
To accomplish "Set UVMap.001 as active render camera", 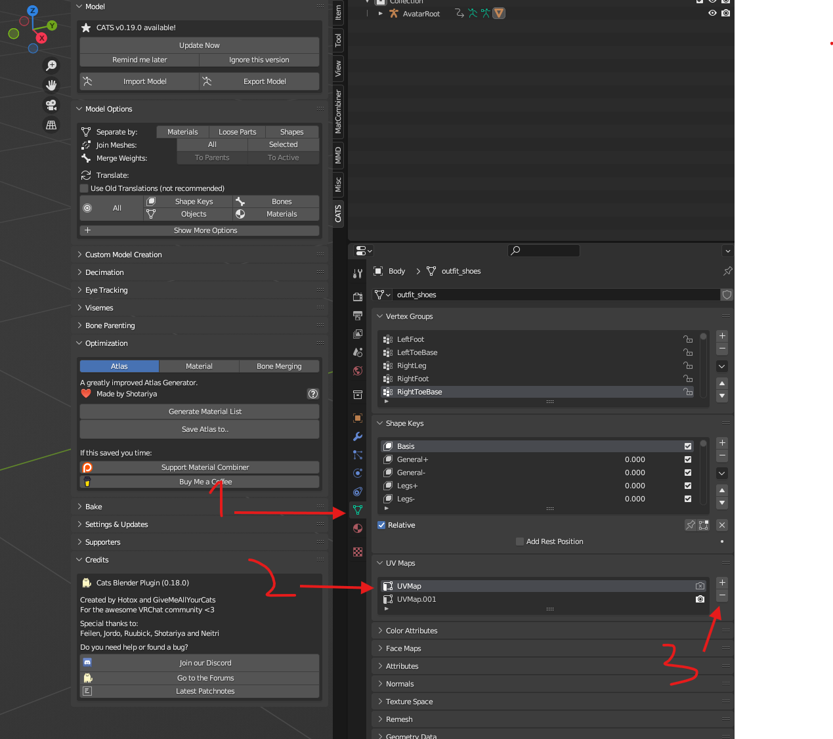I will coord(700,599).
